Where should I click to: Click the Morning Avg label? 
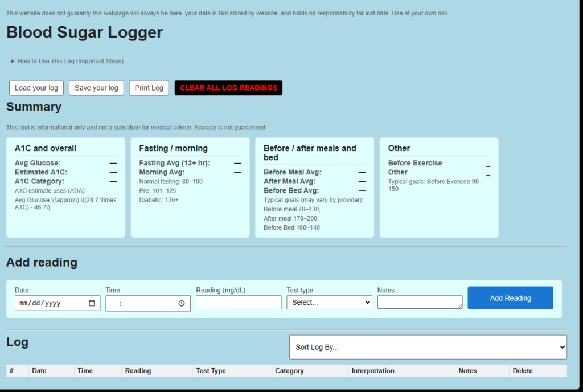162,172
